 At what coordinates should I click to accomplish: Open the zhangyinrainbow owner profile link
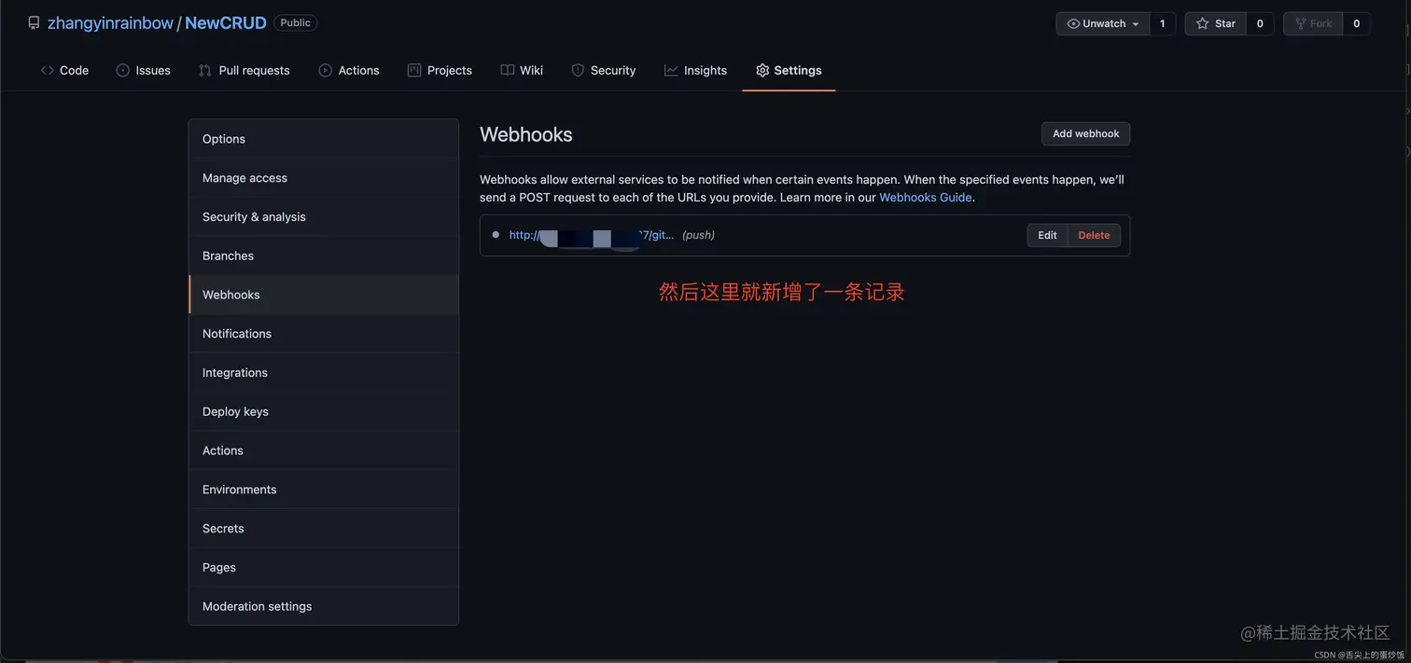(x=110, y=23)
